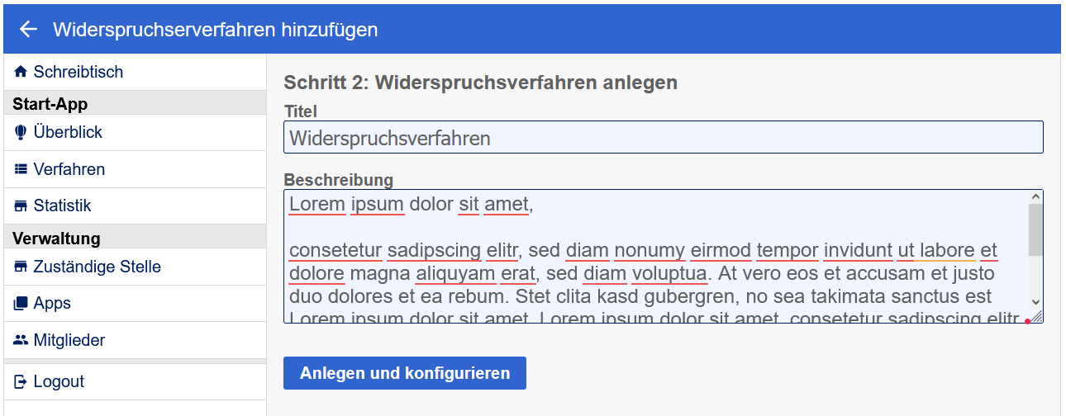
Task: Click the Schreibtisch home icon
Action: pos(21,72)
